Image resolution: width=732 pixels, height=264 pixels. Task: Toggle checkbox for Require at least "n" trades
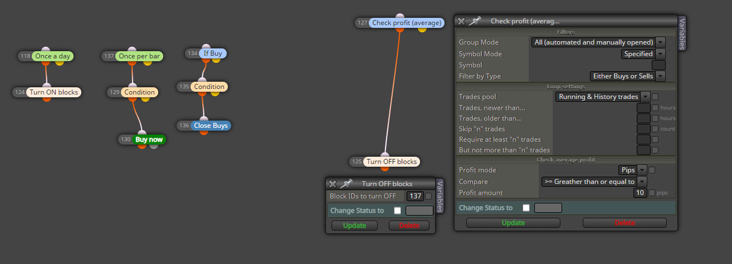pos(655,139)
